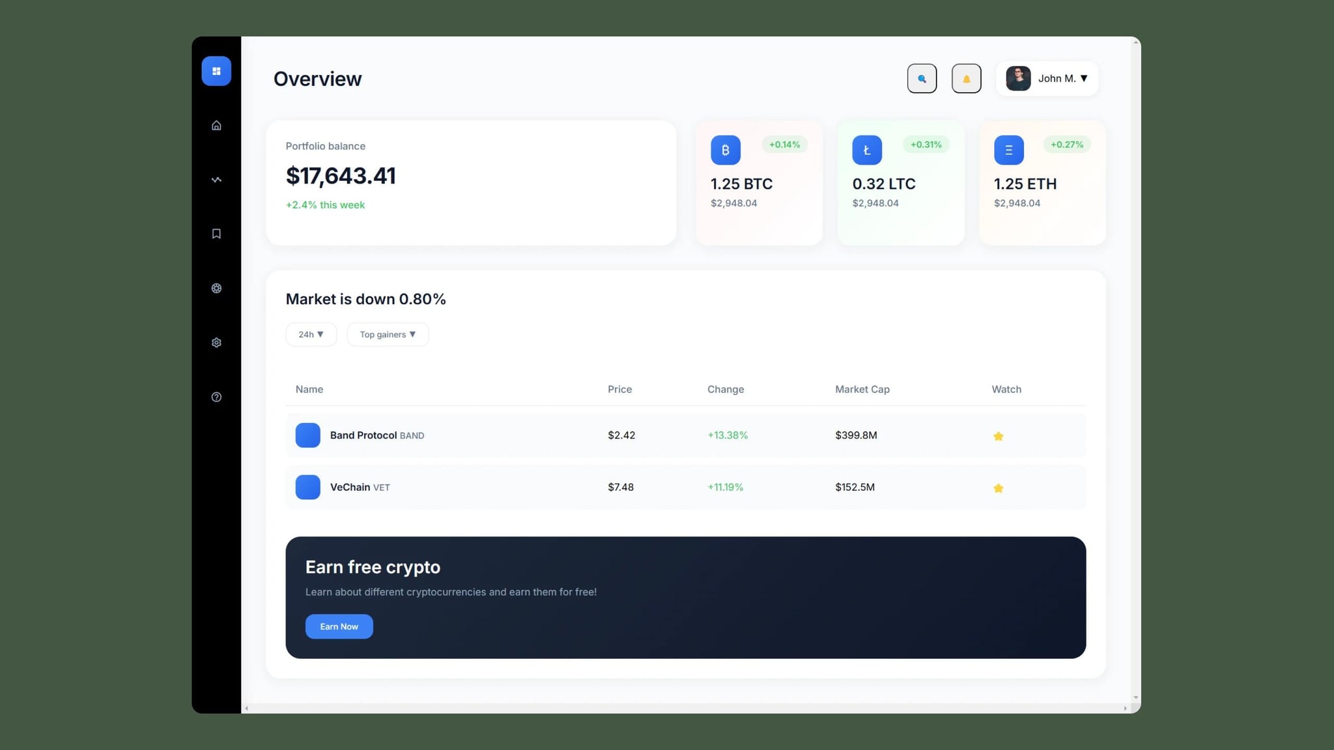
Task: Open the 24h time range dropdown
Action: (311, 334)
